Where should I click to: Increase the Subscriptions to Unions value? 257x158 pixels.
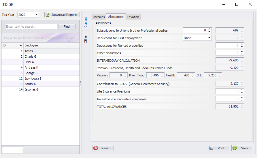pos(209,29)
